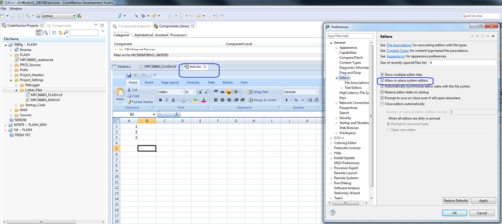Open the Calibri font name dropdown
Viewport: 502px width, 224px height.
(182, 92)
